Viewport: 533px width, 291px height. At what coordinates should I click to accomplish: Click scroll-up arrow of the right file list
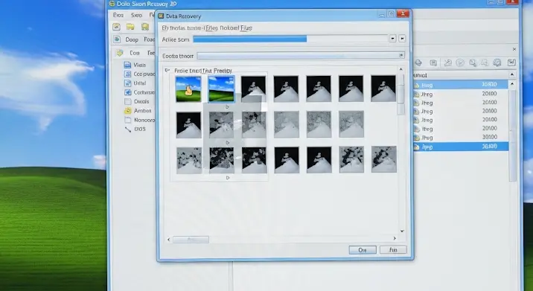(512, 83)
